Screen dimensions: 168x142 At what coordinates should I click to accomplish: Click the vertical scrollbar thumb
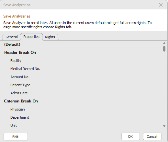(164, 49)
